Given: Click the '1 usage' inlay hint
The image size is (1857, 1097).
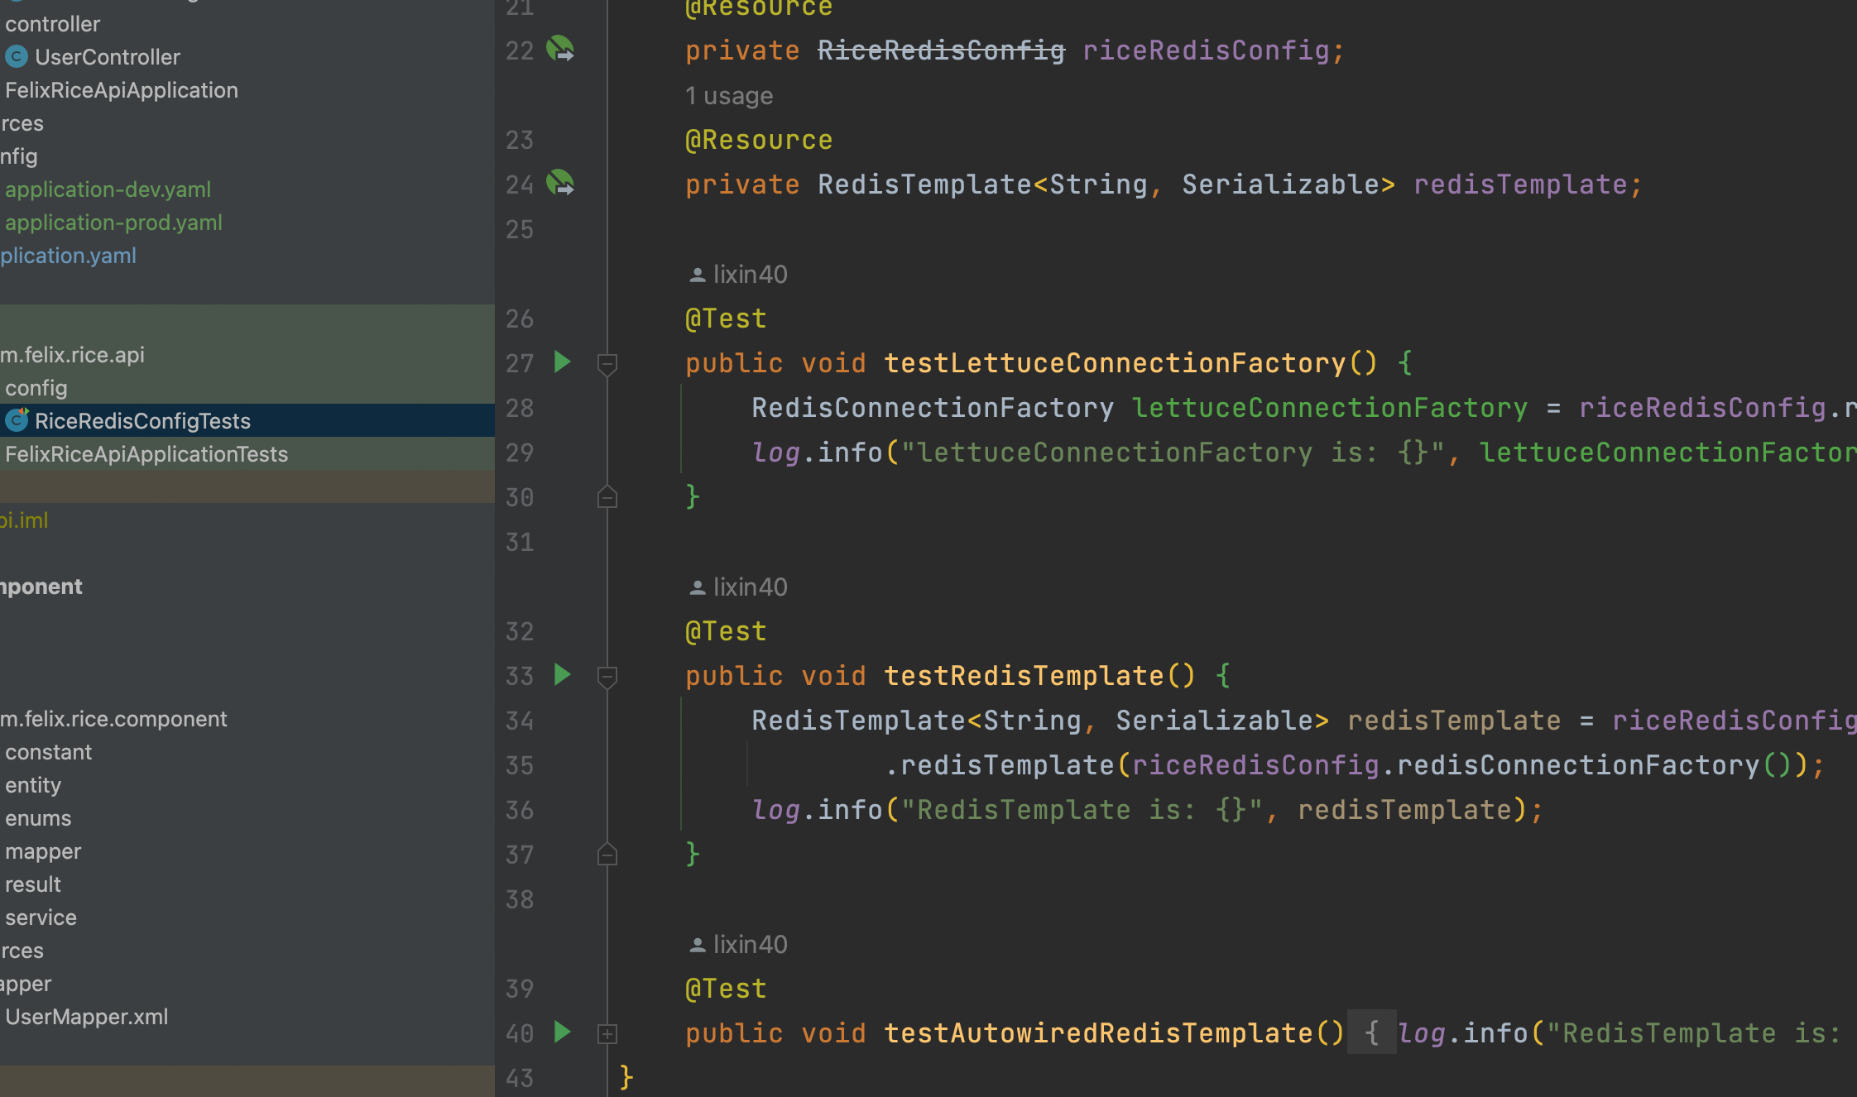Looking at the screenshot, I should 729,96.
